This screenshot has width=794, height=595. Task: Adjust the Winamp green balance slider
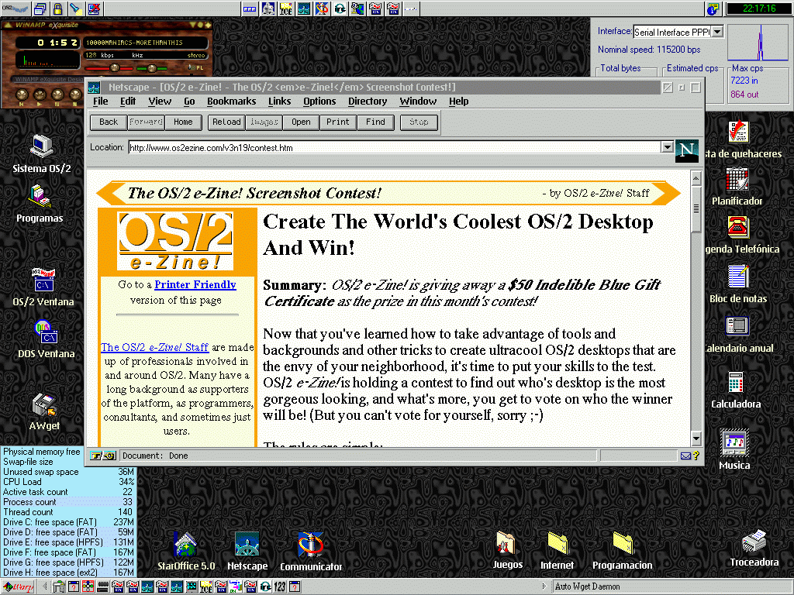tap(151, 68)
